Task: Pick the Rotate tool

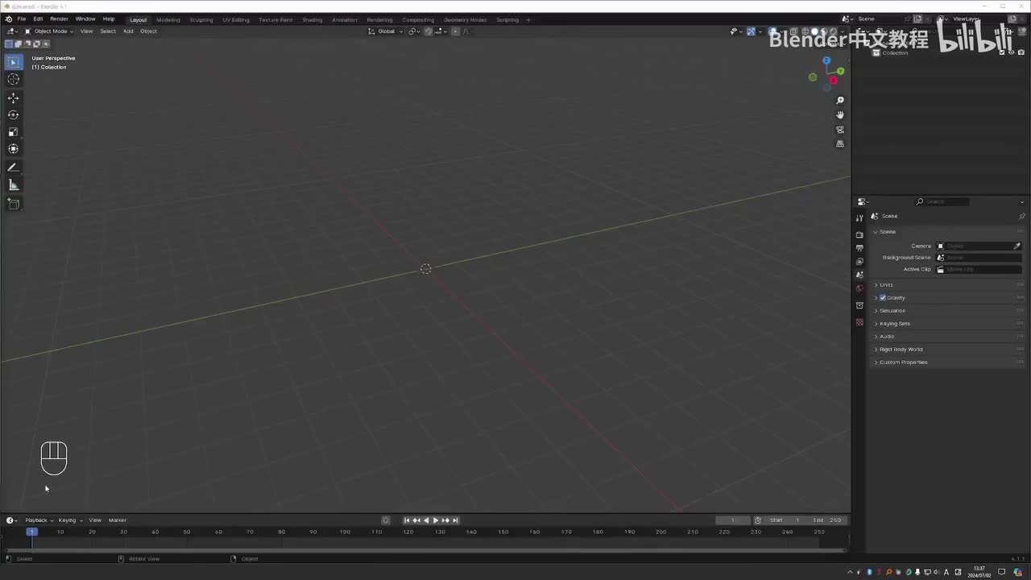Action: pyautogui.click(x=13, y=114)
